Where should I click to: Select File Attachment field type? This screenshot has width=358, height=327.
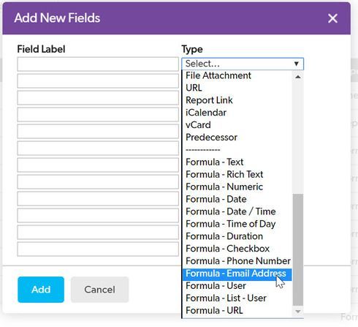[218, 75]
